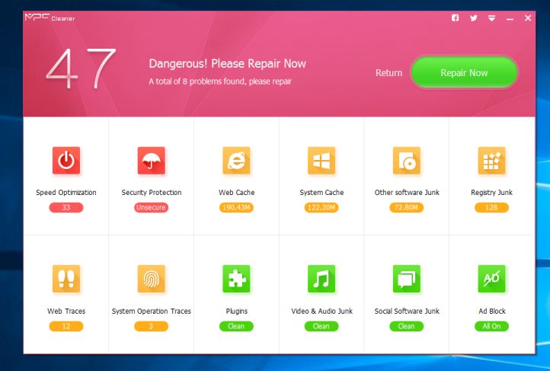Click the Social Software Junk Clean badge
The height and width of the screenshot is (371, 550).
pyautogui.click(x=407, y=327)
